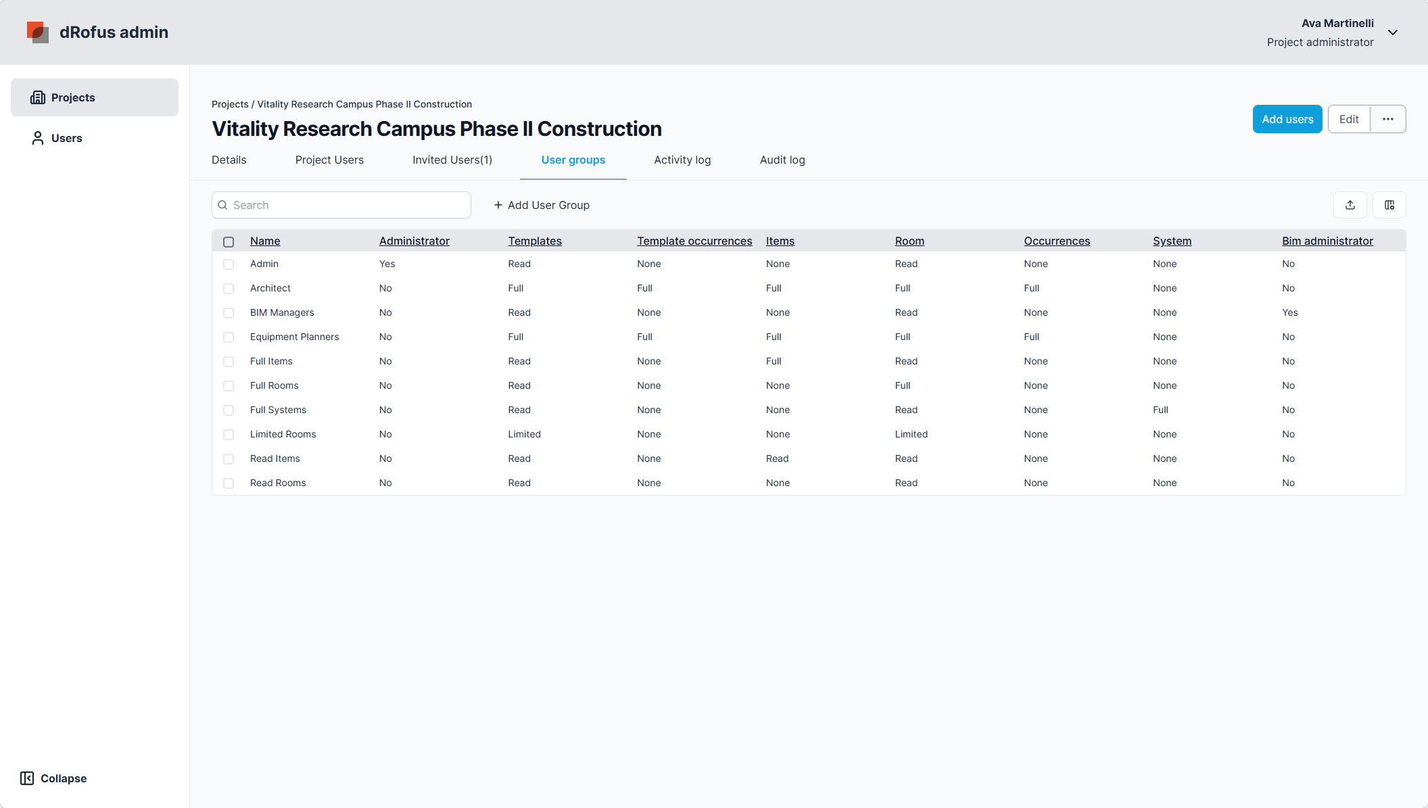Sort by Bim administrator column header
Image resolution: width=1428 pixels, height=808 pixels.
tap(1327, 241)
